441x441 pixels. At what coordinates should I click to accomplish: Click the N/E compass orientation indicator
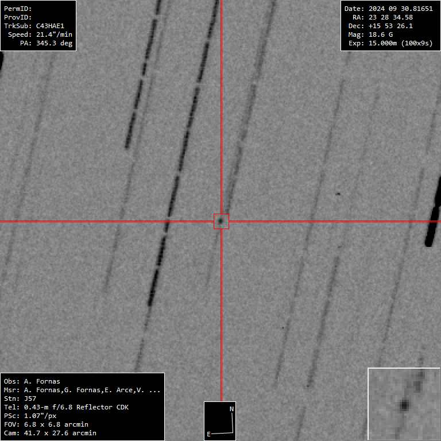coord(220,420)
